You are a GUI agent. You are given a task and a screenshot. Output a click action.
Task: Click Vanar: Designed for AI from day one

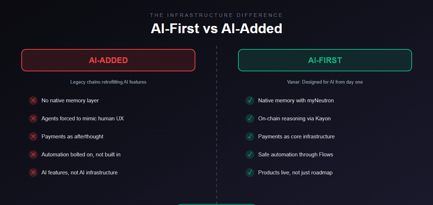(x=325, y=82)
